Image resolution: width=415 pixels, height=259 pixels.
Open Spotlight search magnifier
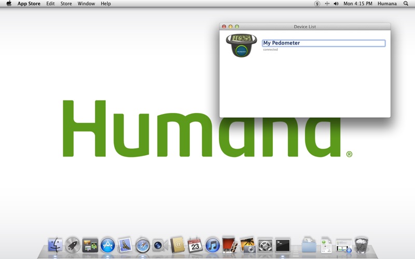(406, 4)
